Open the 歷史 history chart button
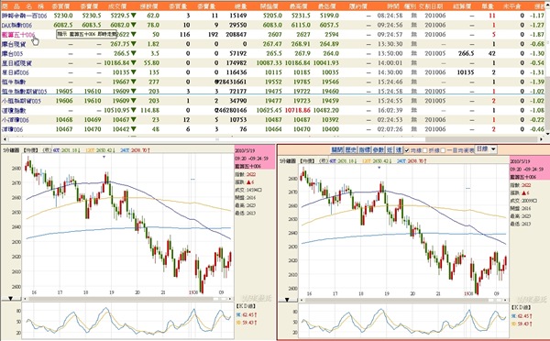550x341 pixels. [x=350, y=149]
